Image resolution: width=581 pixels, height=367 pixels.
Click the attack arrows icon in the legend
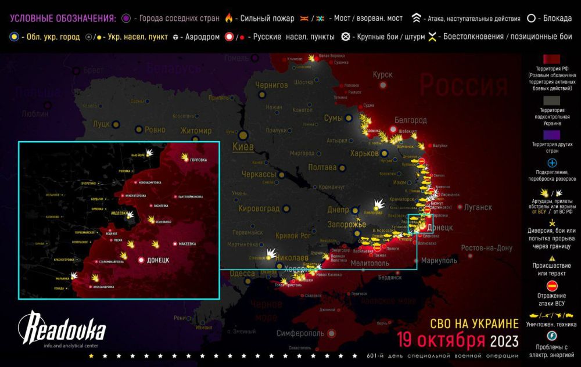(417, 18)
